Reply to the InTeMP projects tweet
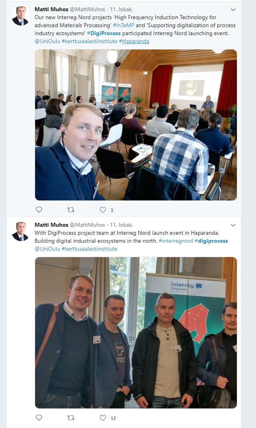 click(39, 210)
